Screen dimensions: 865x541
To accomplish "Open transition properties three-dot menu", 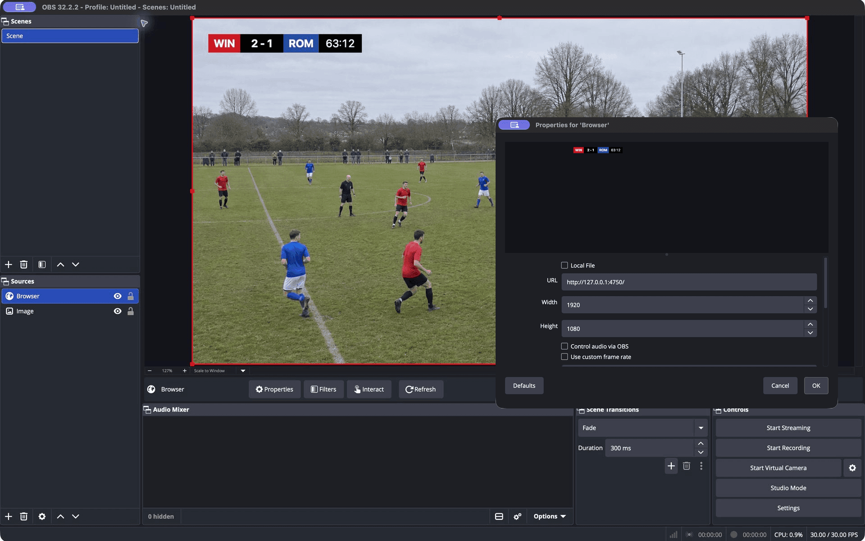I will (701, 466).
